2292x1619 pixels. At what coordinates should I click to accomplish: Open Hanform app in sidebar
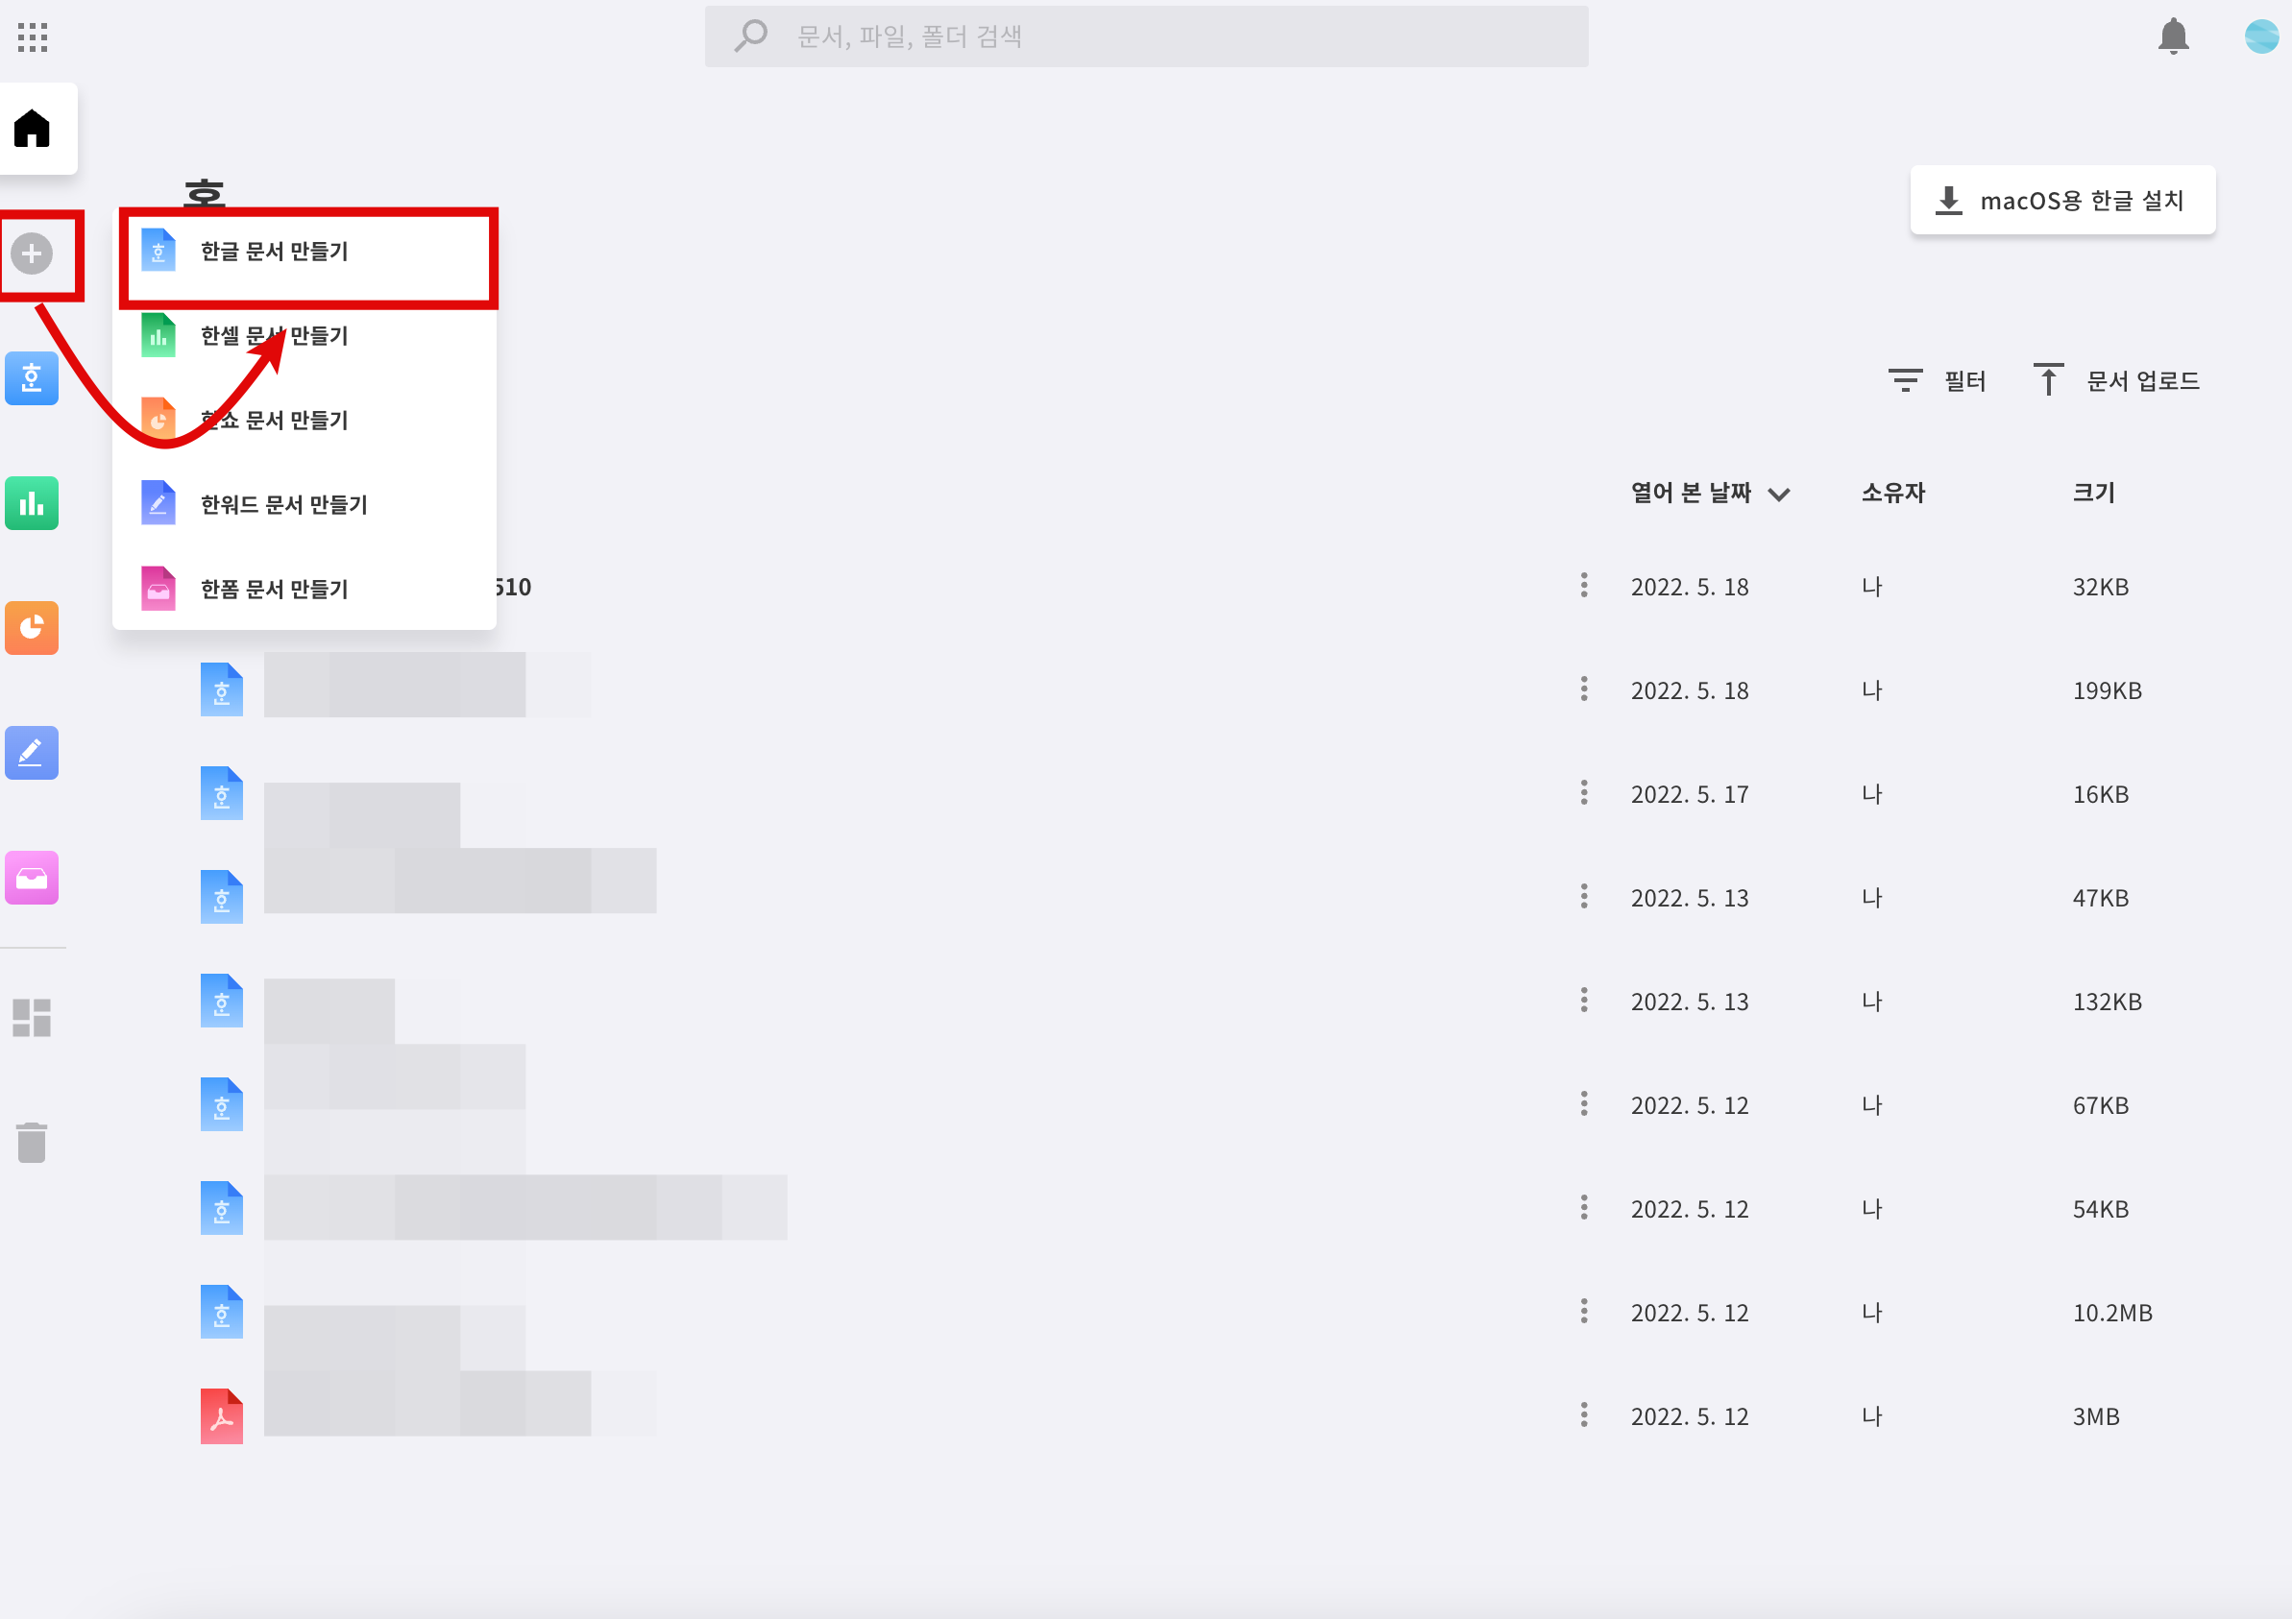32,878
